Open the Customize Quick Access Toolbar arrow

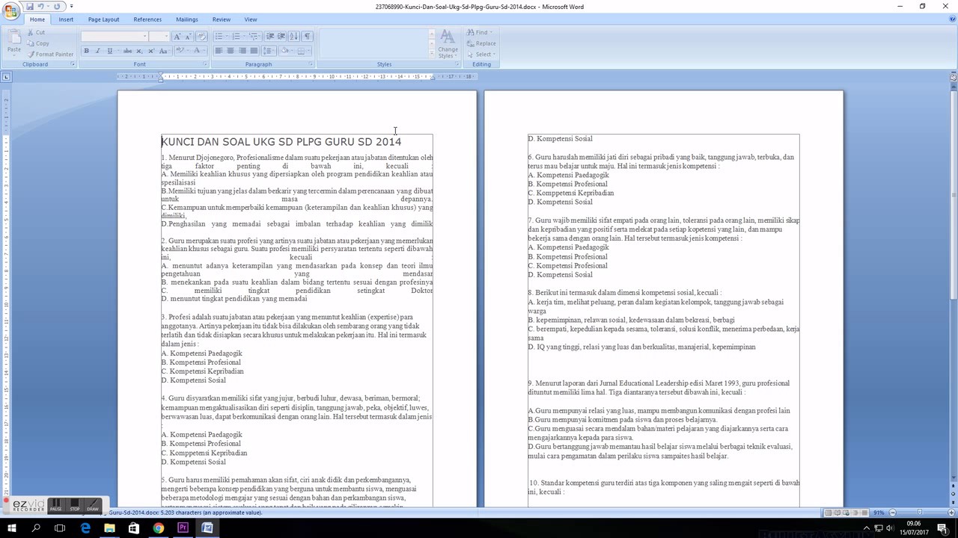pyautogui.click(x=72, y=6)
